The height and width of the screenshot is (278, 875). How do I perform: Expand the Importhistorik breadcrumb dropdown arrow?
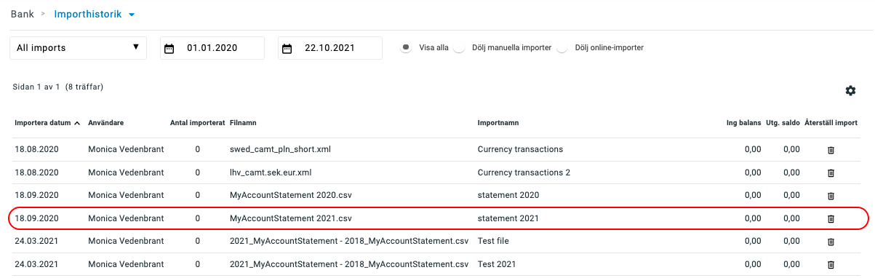tap(131, 15)
